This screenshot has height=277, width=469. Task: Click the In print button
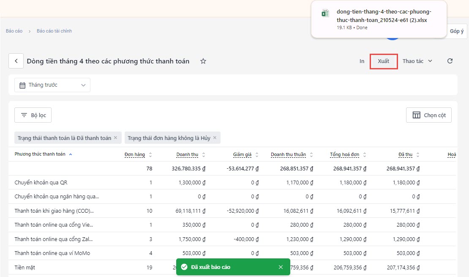[362, 61]
